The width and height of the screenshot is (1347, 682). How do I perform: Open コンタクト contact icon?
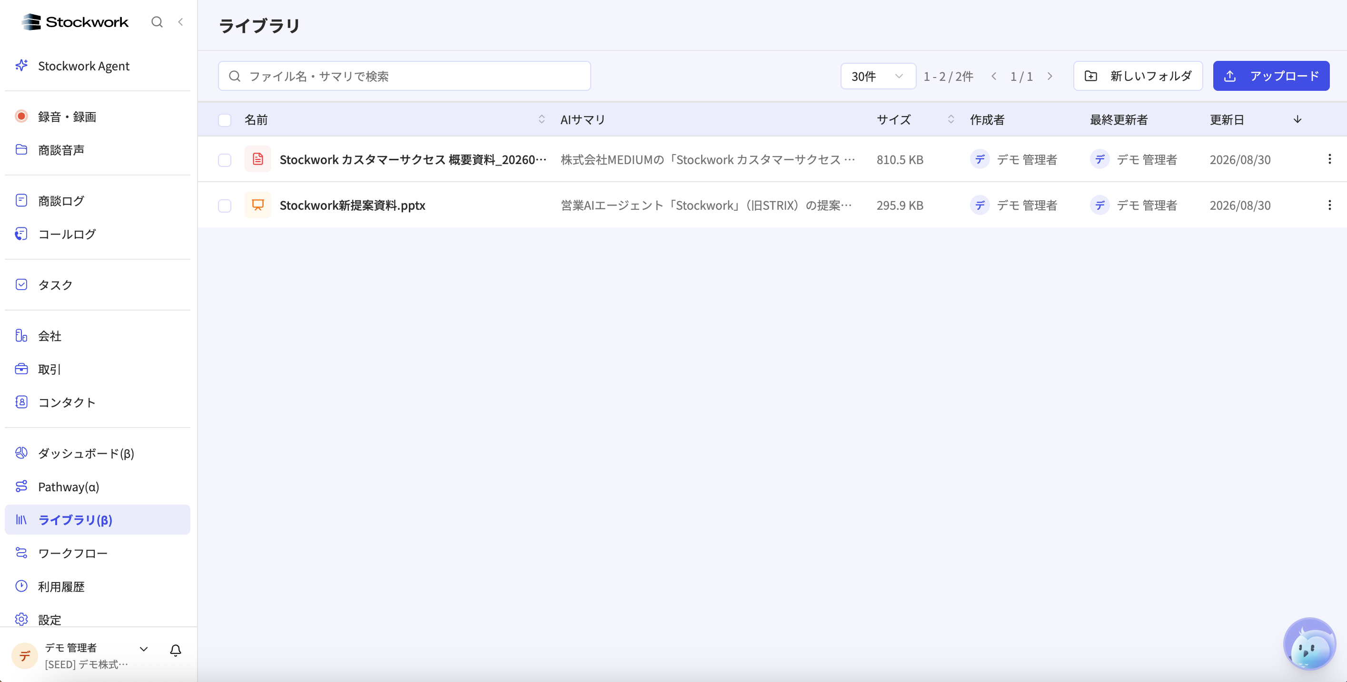click(x=21, y=402)
